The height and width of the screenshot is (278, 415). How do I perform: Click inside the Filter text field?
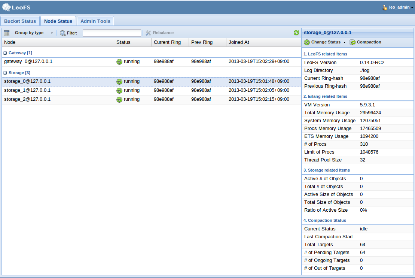pyautogui.click(x=112, y=33)
